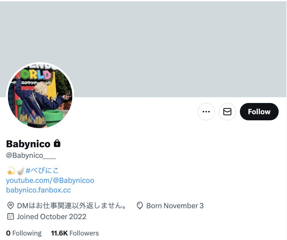Screen dimensions: 287x240
Task: Click the Joined October 2022 text
Action: 52,217
